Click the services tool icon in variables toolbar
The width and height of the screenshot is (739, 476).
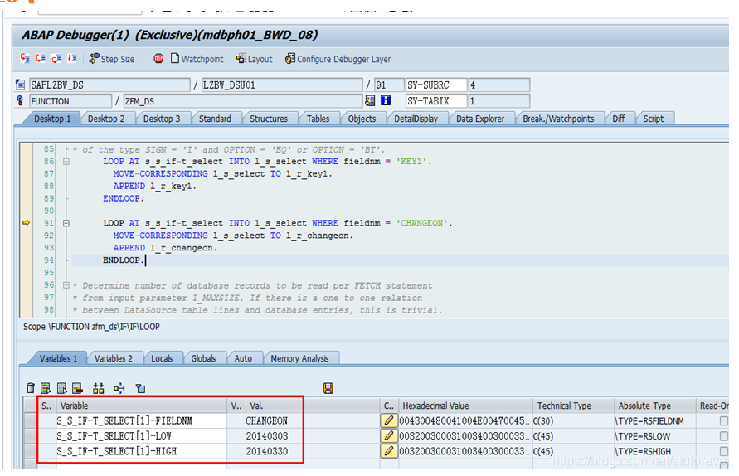tap(140, 388)
